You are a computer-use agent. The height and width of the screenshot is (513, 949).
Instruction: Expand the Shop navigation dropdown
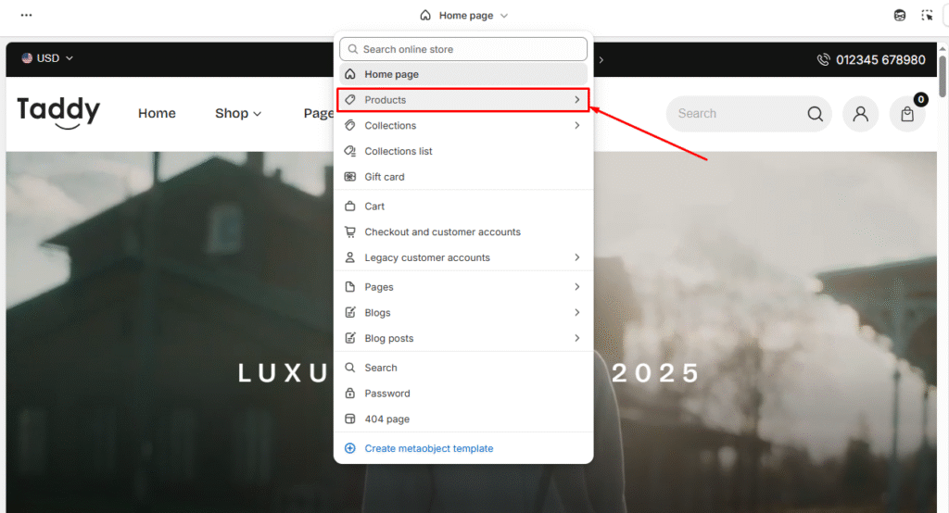pos(238,113)
